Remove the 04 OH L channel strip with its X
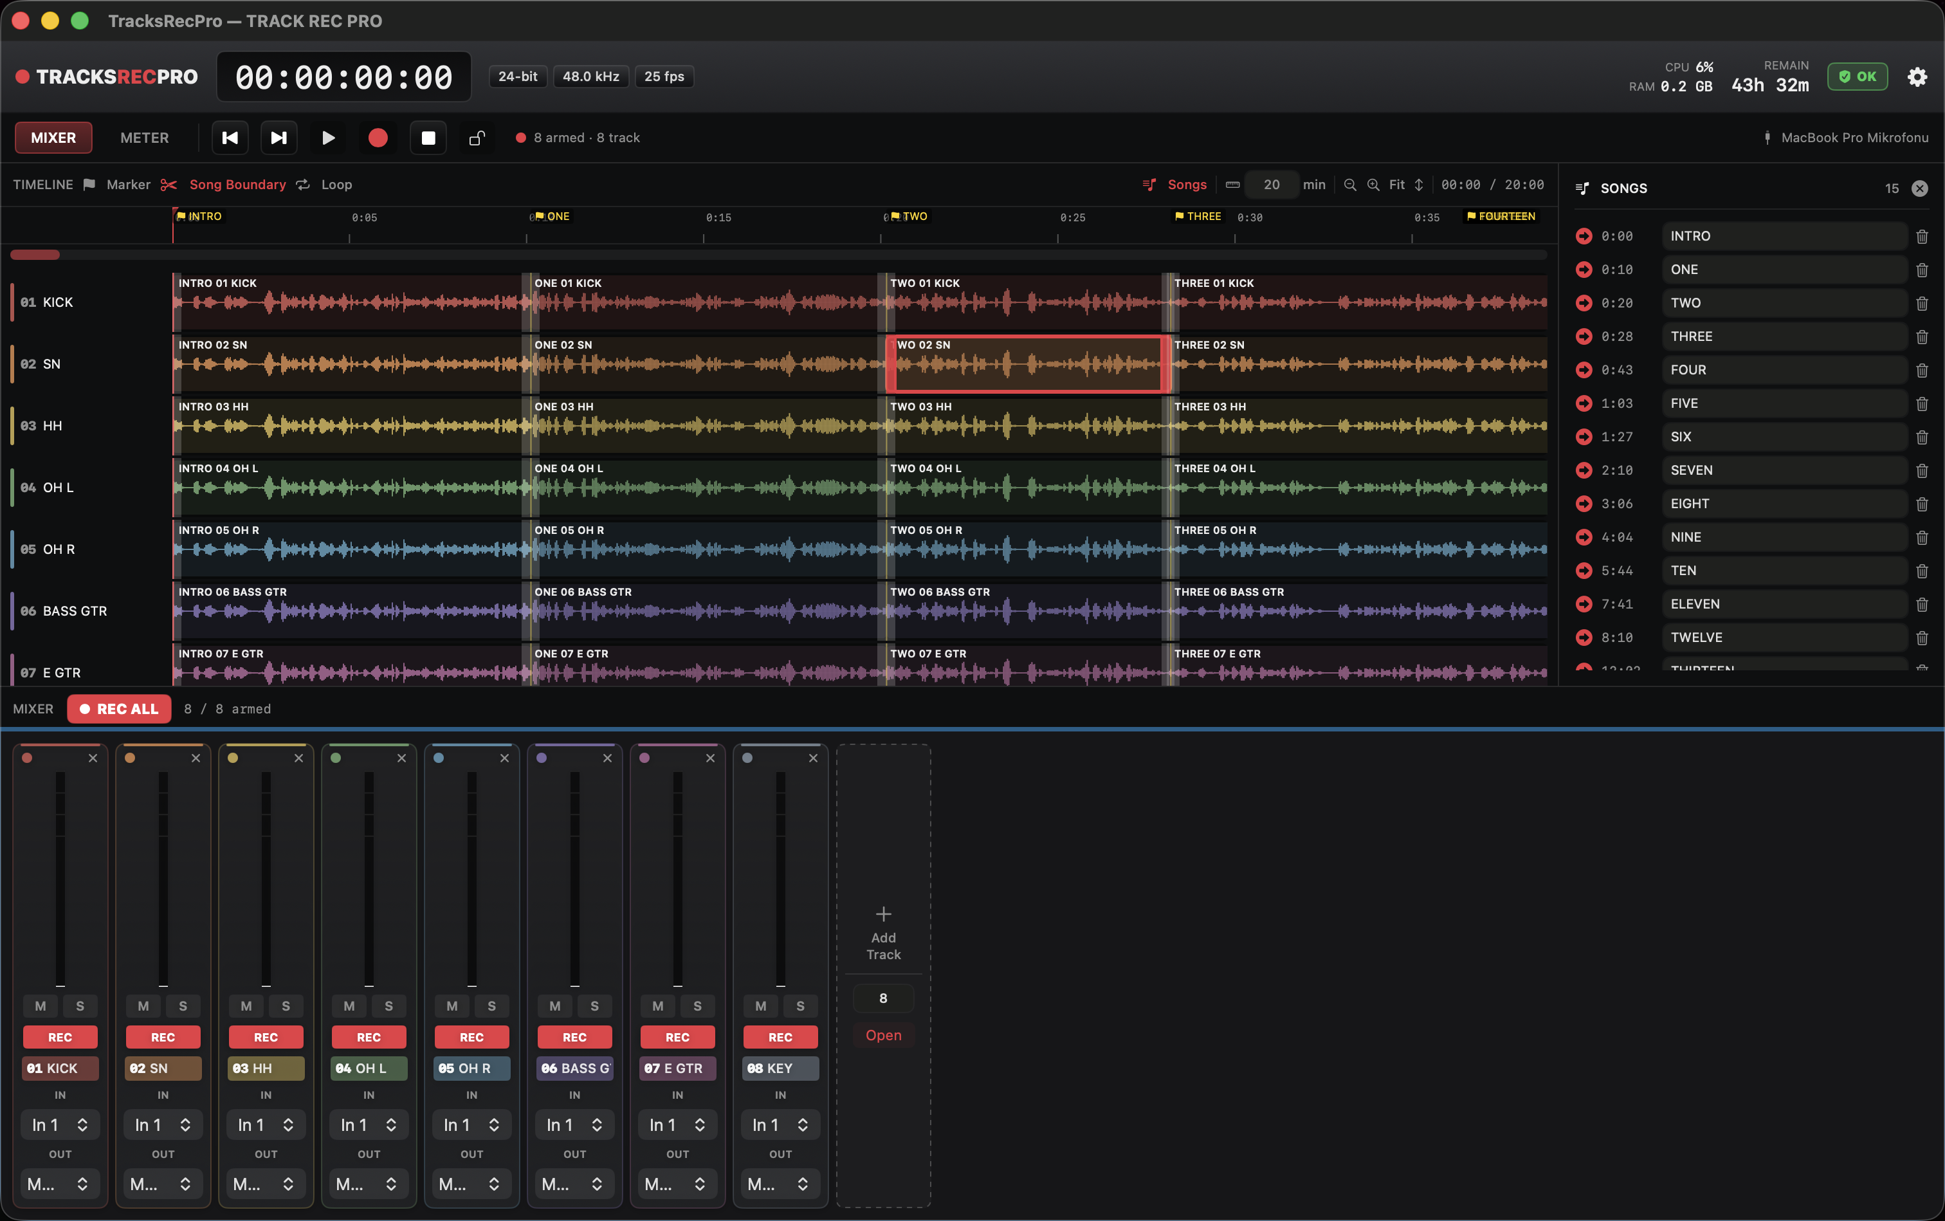The height and width of the screenshot is (1221, 1945). coord(401,758)
